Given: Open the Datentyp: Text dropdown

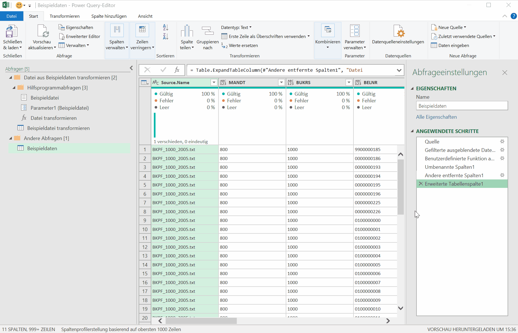Looking at the screenshot, I should click(x=236, y=28).
